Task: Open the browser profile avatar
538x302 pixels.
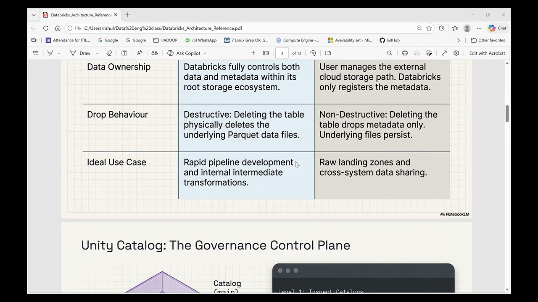Action: pyautogui.click(x=467, y=28)
